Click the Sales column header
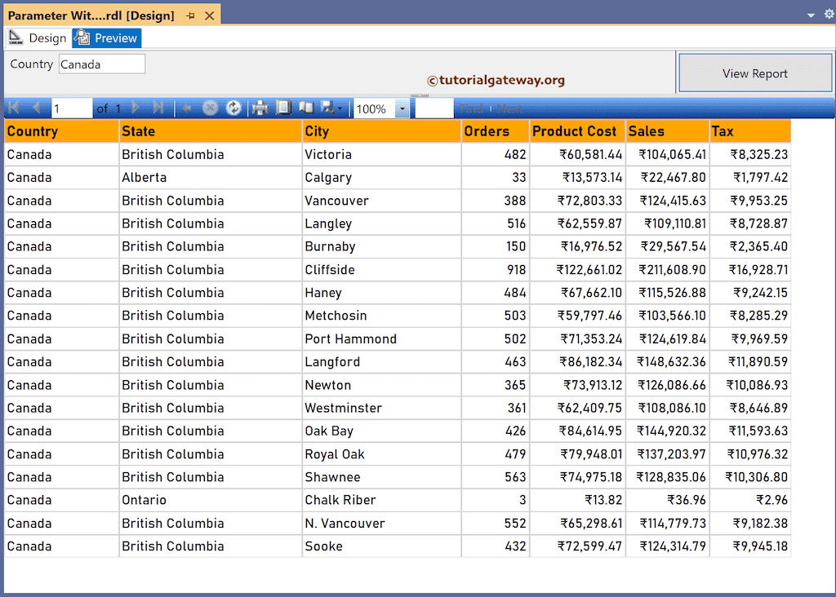 click(668, 131)
